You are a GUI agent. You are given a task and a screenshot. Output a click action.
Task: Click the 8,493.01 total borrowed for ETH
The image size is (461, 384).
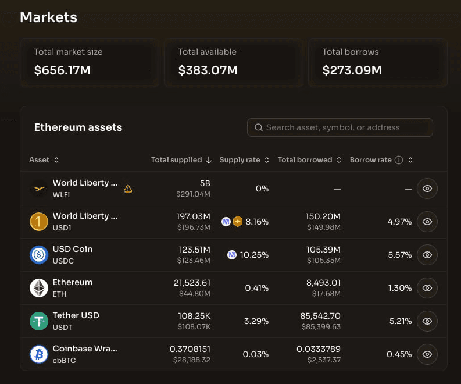tap(323, 283)
